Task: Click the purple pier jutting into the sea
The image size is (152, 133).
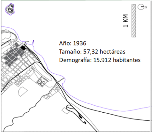Action: click(x=33, y=43)
